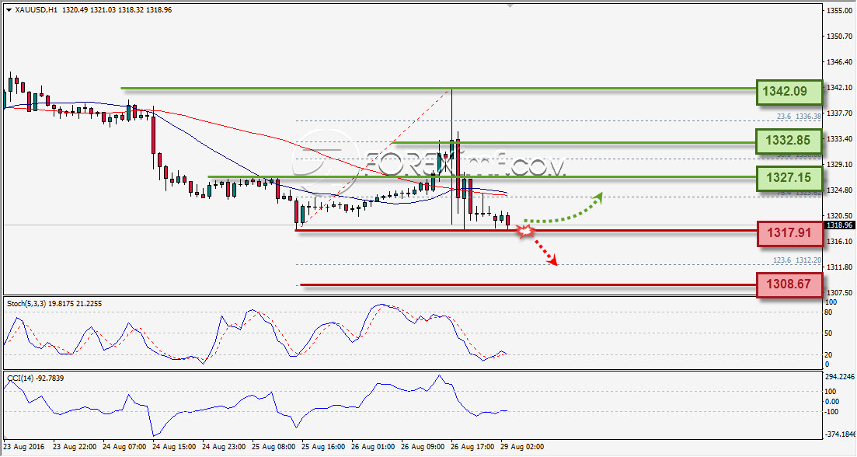Select the CCI(14) -92.7839 indicator label
857x457 pixels.
tap(36, 378)
